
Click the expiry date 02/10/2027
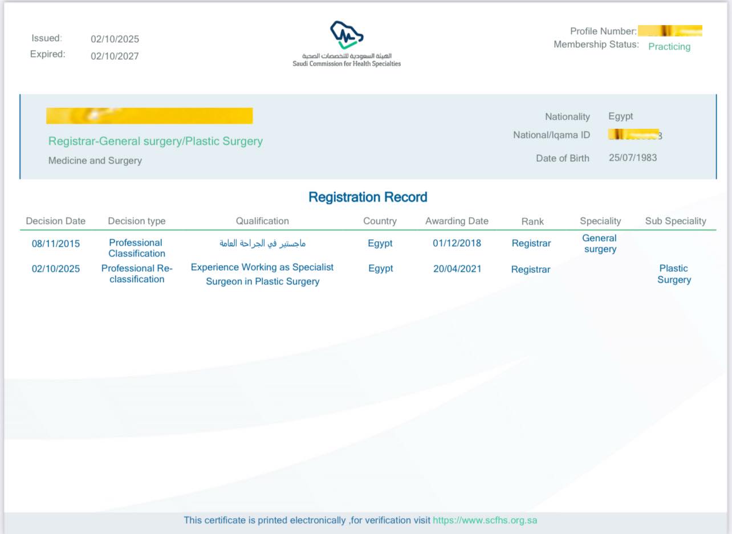pyautogui.click(x=115, y=56)
